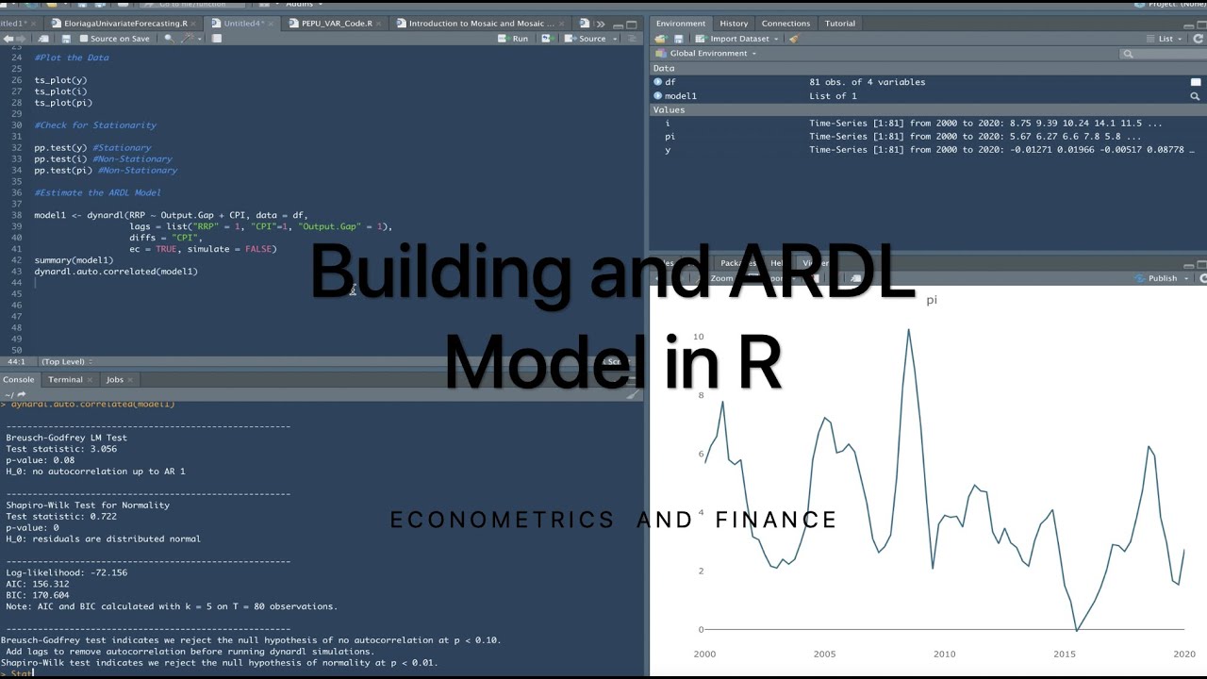The height and width of the screenshot is (679, 1207).
Task: Click the Go to file/function field
Action: [190, 4]
